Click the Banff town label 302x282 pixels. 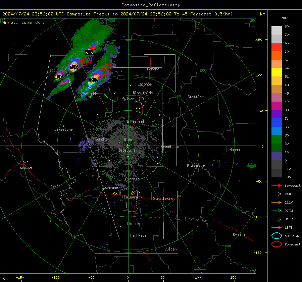pyautogui.click(x=55, y=187)
